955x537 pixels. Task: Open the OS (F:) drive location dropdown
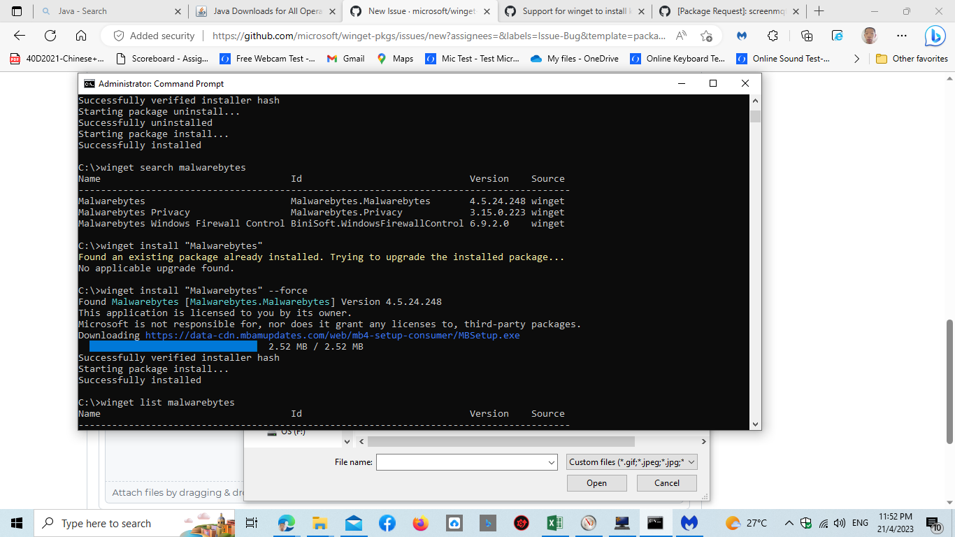click(x=347, y=441)
